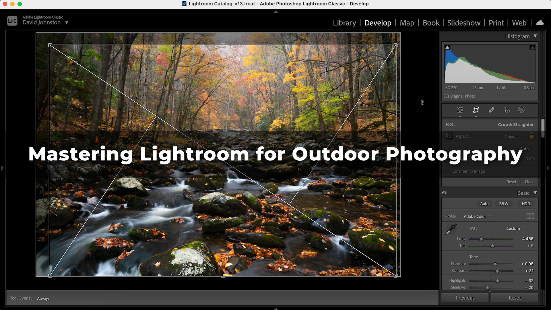Switch to the Library module
The width and height of the screenshot is (551, 310).
click(344, 23)
